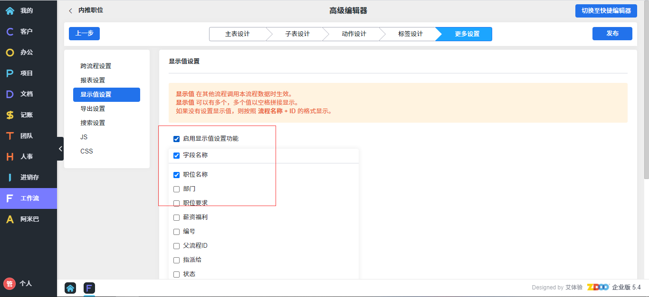Click the 记账 dollar sign icon
649x297 pixels.
pyautogui.click(x=10, y=115)
